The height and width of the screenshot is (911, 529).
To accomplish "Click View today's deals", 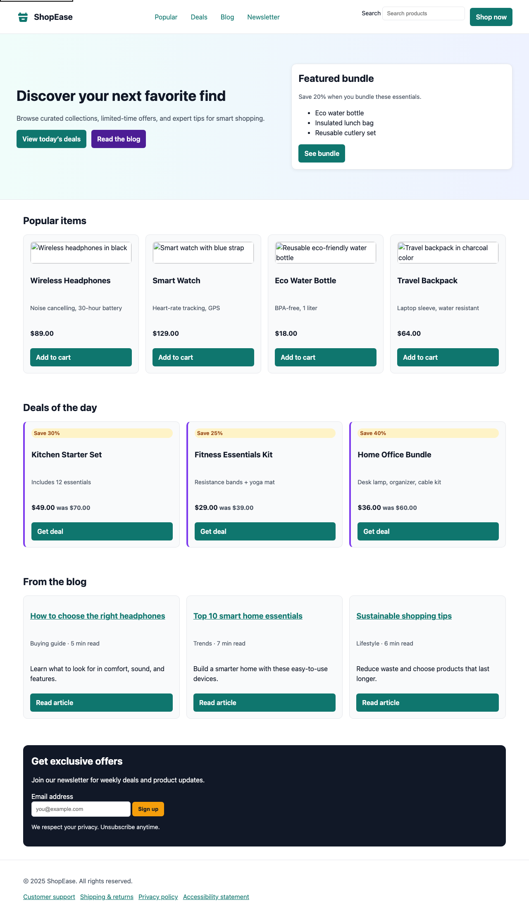I will [51, 139].
